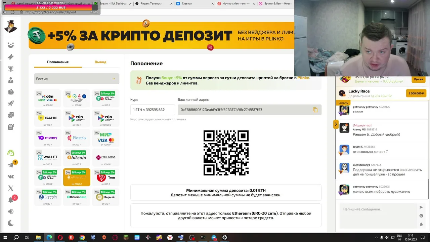Switch to the Пополнение tab
Viewport: 430px width, 242px height.
click(x=58, y=62)
